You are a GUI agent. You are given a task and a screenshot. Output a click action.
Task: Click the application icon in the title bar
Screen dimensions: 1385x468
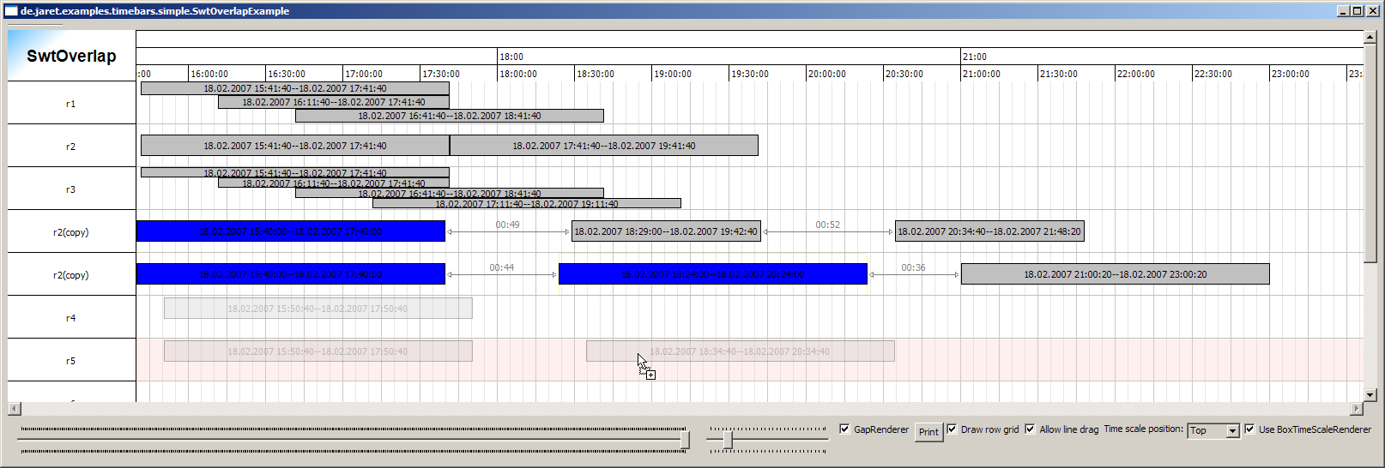(11, 11)
